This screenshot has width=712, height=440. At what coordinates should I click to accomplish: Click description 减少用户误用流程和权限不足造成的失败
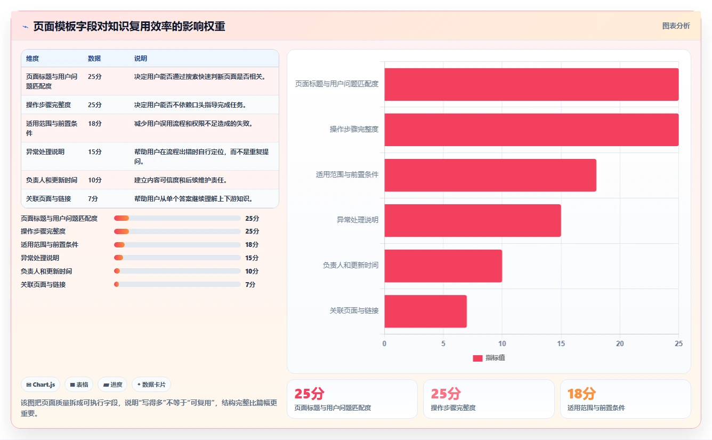tap(193, 123)
